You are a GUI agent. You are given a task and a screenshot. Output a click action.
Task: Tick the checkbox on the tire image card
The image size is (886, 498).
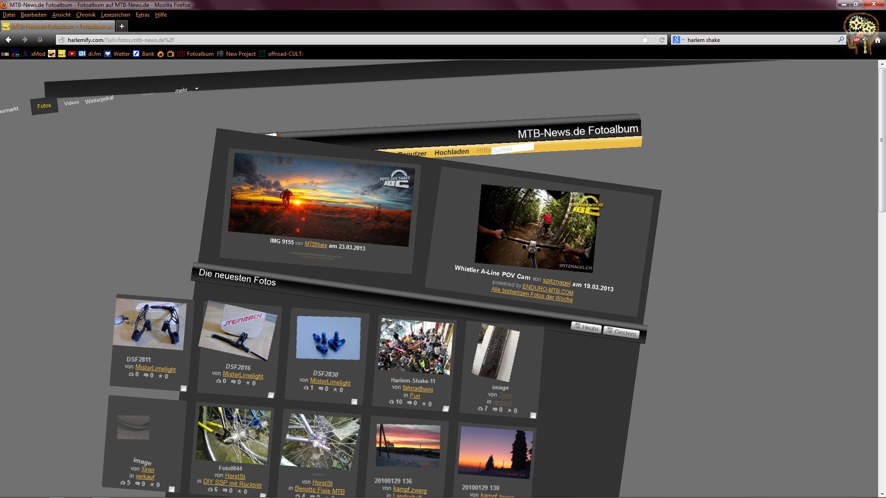coord(533,415)
